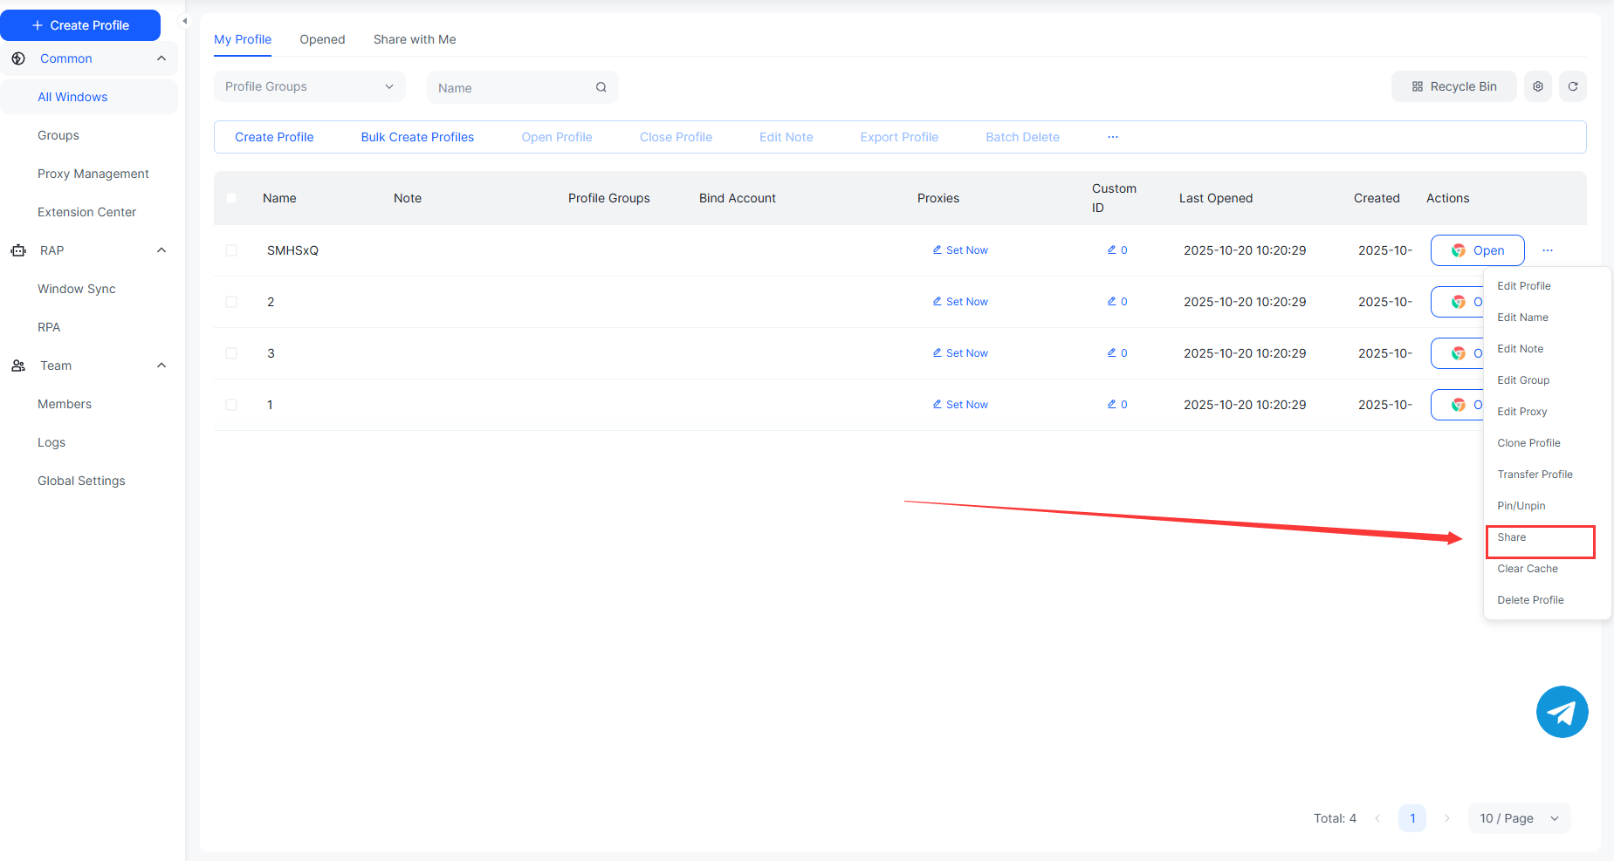This screenshot has height=861, width=1614.
Task: Open the column settings gear icon
Action: [x=1537, y=86]
